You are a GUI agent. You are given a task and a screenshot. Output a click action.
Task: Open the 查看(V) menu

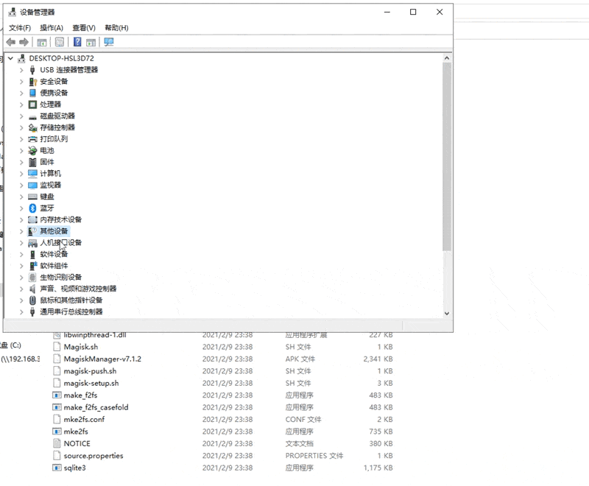[x=84, y=28]
